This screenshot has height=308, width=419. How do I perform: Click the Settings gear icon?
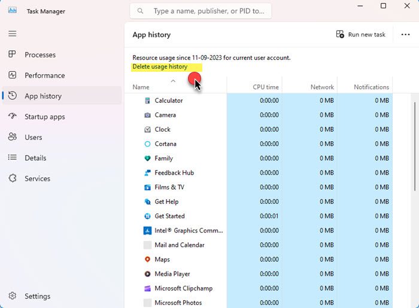[x=13, y=295]
